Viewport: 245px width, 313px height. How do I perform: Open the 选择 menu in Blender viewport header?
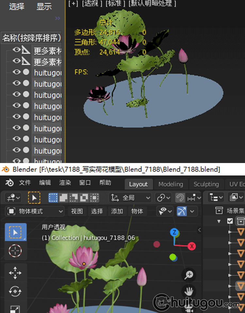tap(97, 211)
